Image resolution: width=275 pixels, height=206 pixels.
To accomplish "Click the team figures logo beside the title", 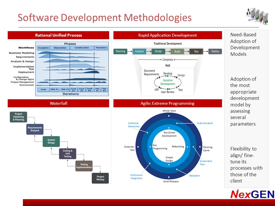I will pos(257,16).
